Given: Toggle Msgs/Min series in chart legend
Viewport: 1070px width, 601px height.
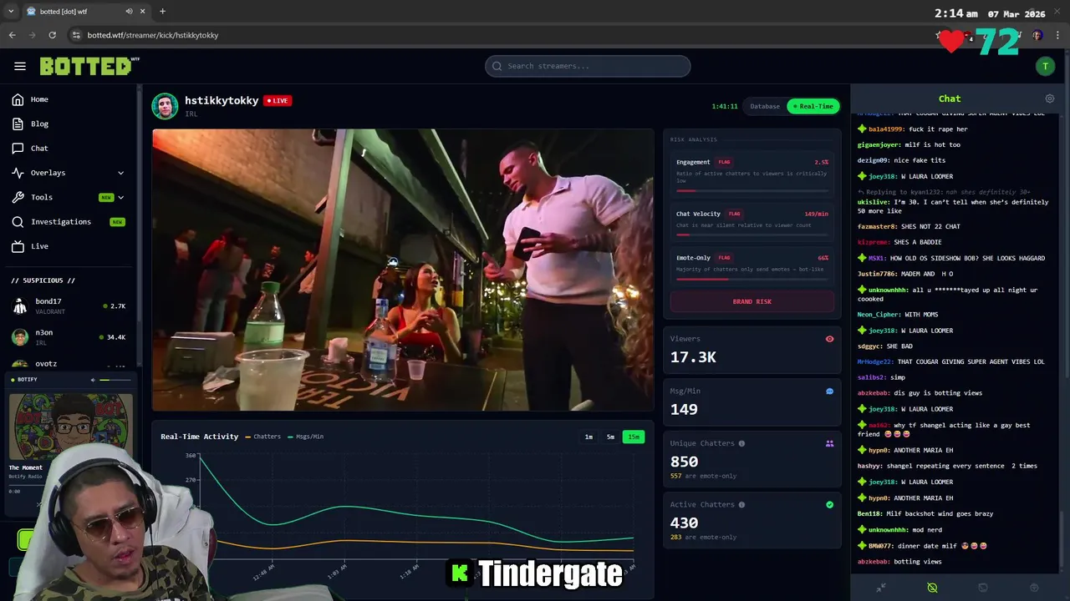Looking at the screenshot, I should click(305, 437).
